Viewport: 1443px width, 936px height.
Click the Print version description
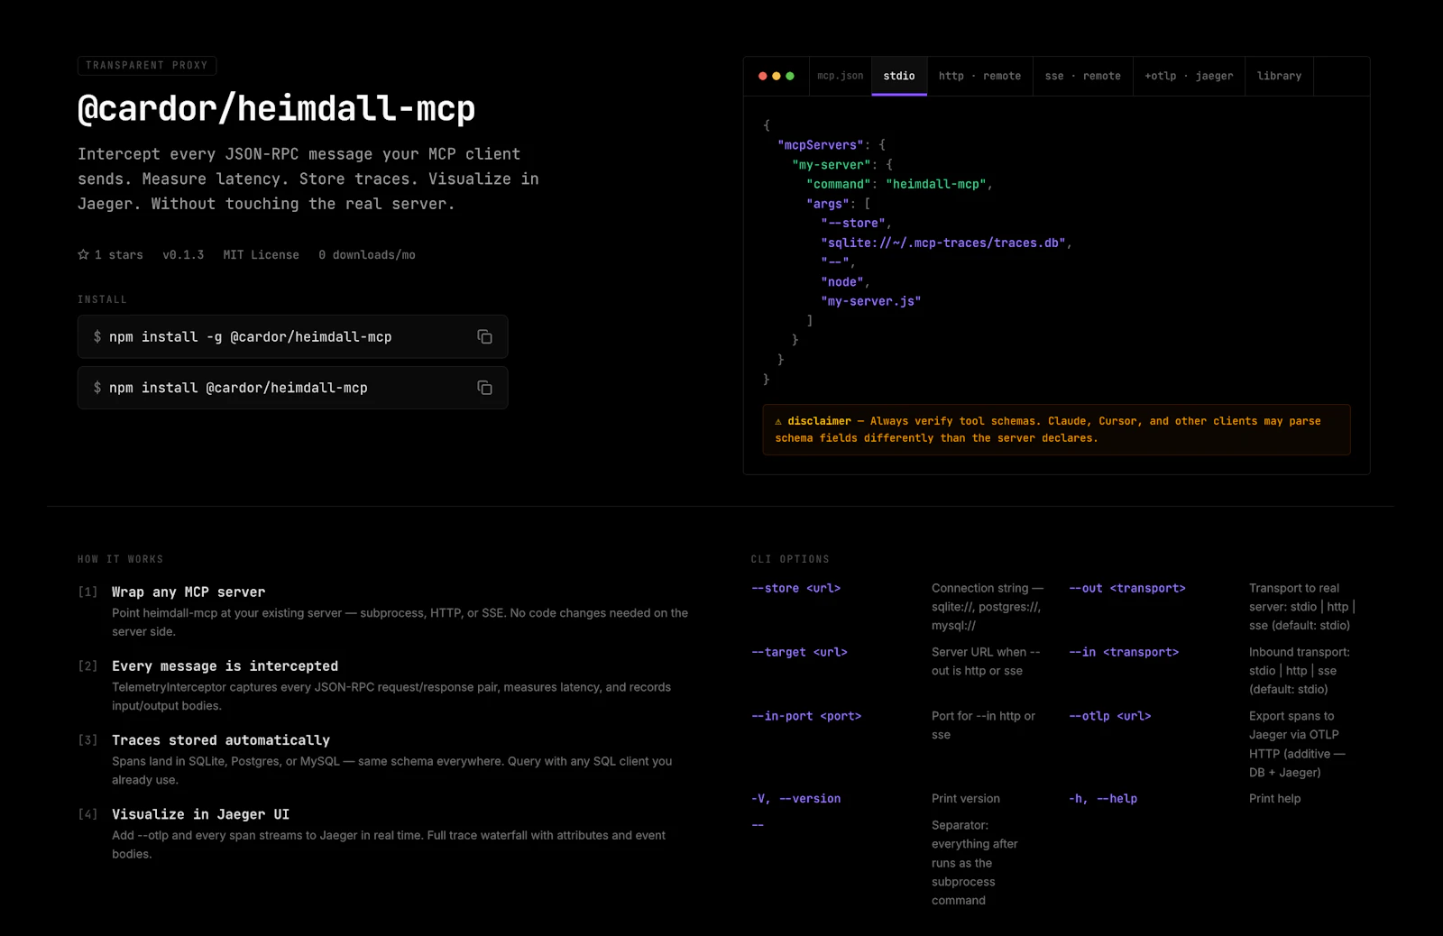pyautogui.click(x=966, y=799)
